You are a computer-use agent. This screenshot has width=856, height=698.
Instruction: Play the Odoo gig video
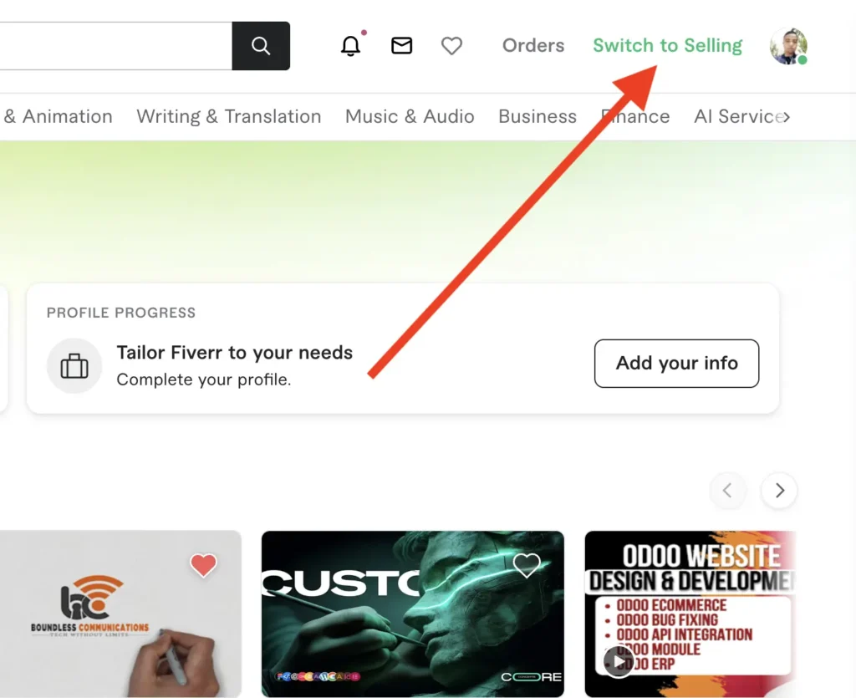click(619, 661)
